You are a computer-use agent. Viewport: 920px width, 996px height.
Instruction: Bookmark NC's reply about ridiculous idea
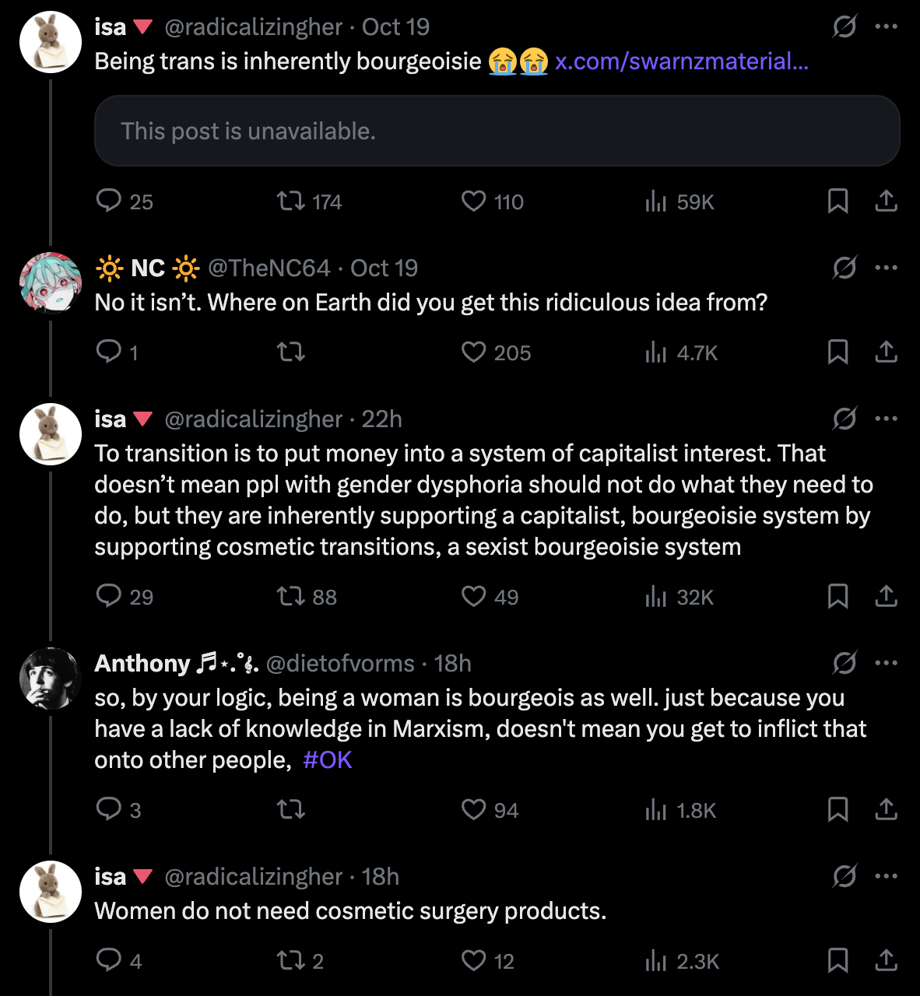(837, 352)
